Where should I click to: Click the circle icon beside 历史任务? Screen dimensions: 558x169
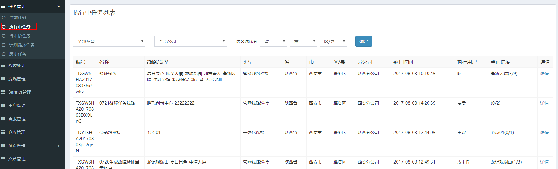4,54
